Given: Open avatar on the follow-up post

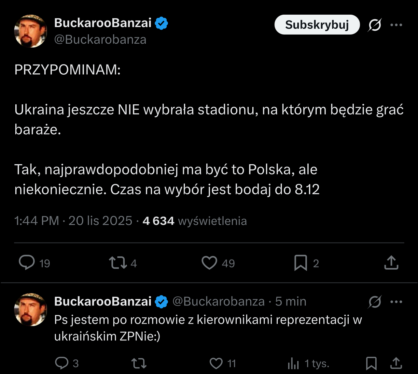Looking at the screenshot, I should 31,309.
